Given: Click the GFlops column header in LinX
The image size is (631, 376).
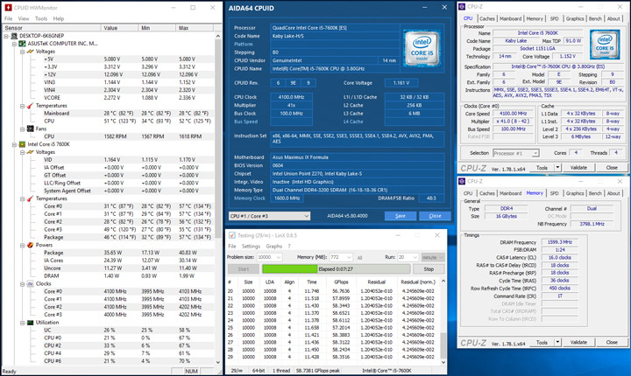Looking at the screenshot, I should pos(341,282).
